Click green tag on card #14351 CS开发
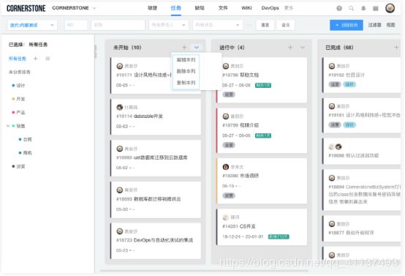 279,236
